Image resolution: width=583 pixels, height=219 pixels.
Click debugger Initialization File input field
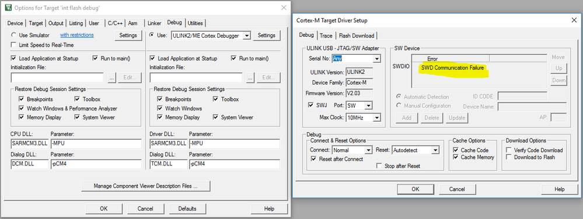196,77
